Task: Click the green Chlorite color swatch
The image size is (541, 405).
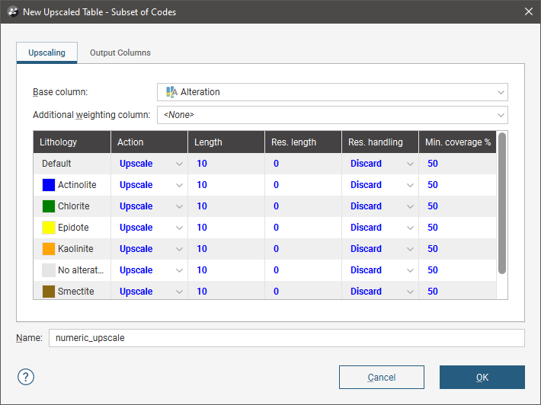Action: tap(49, 206)
